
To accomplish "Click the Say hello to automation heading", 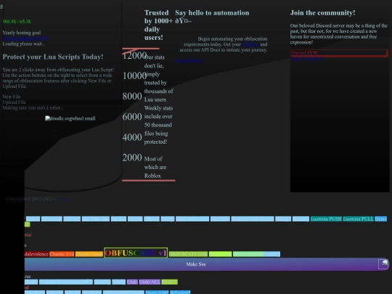I will click(212, 17).
